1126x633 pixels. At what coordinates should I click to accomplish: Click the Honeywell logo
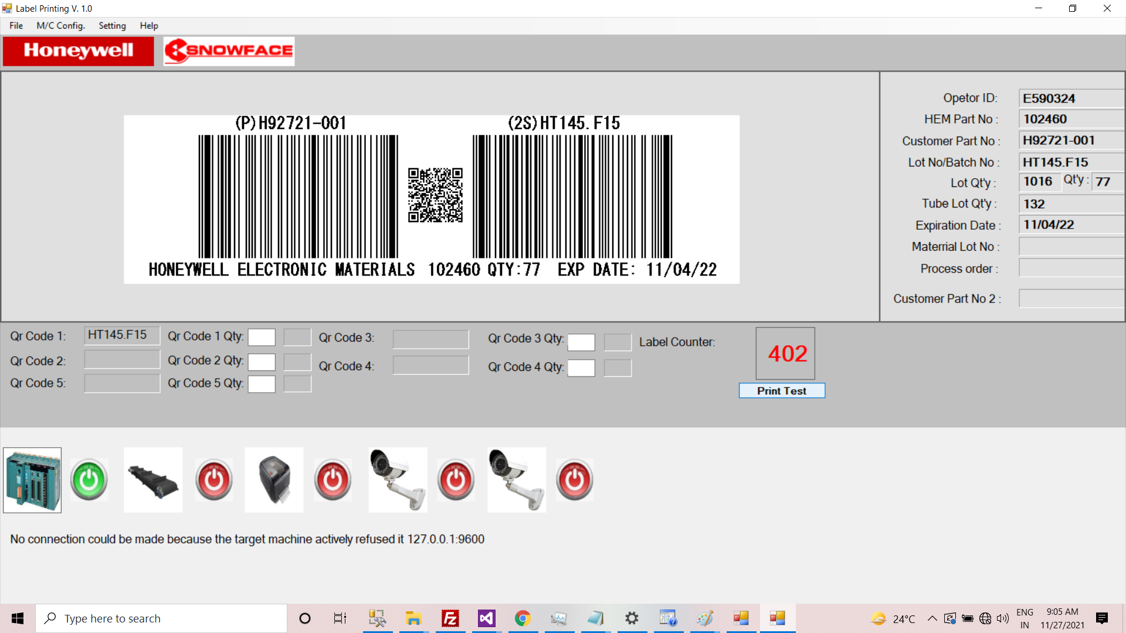pyautogui.click(x=79, y=51)
